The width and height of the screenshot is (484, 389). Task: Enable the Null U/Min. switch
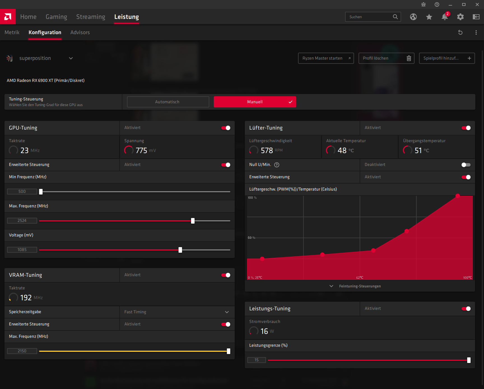click(x=466, y=165)
